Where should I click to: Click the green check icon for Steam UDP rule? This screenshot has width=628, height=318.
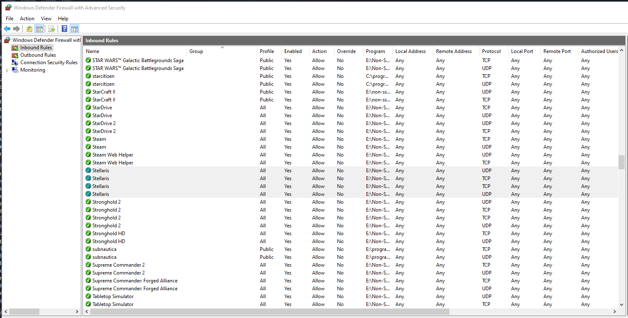(88, 147)
